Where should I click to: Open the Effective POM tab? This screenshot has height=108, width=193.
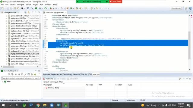pos(86,74)
